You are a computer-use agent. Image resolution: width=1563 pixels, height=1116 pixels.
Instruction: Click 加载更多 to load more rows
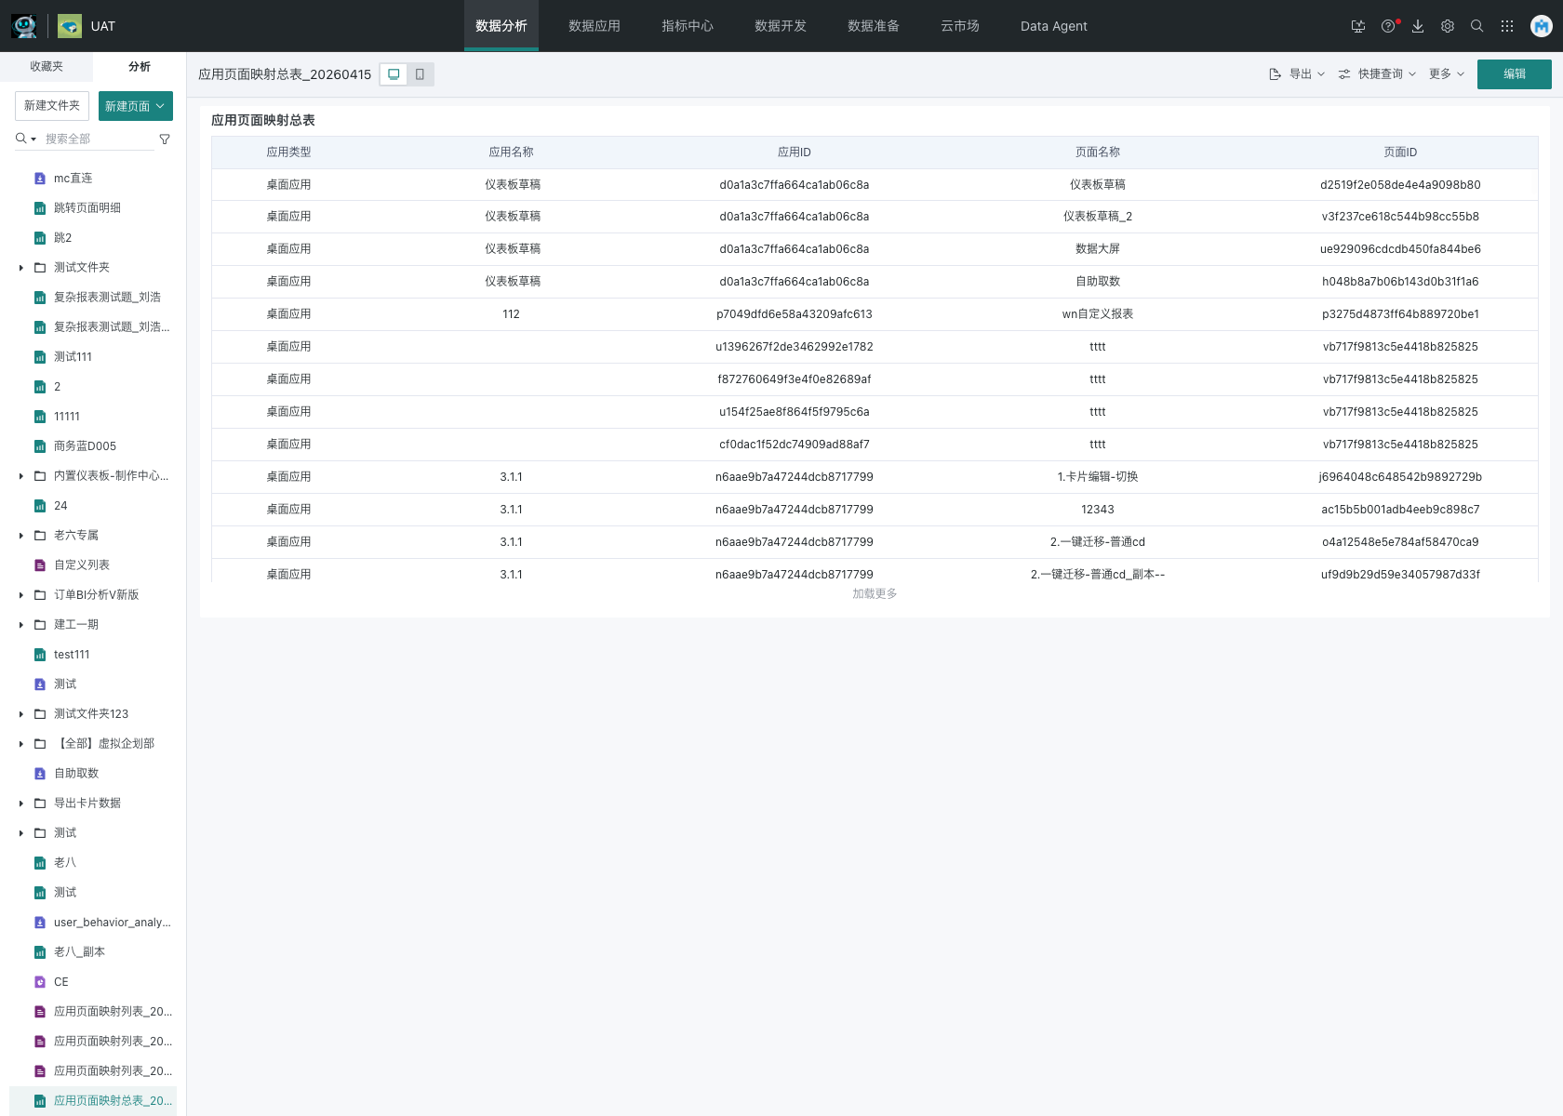875,593
